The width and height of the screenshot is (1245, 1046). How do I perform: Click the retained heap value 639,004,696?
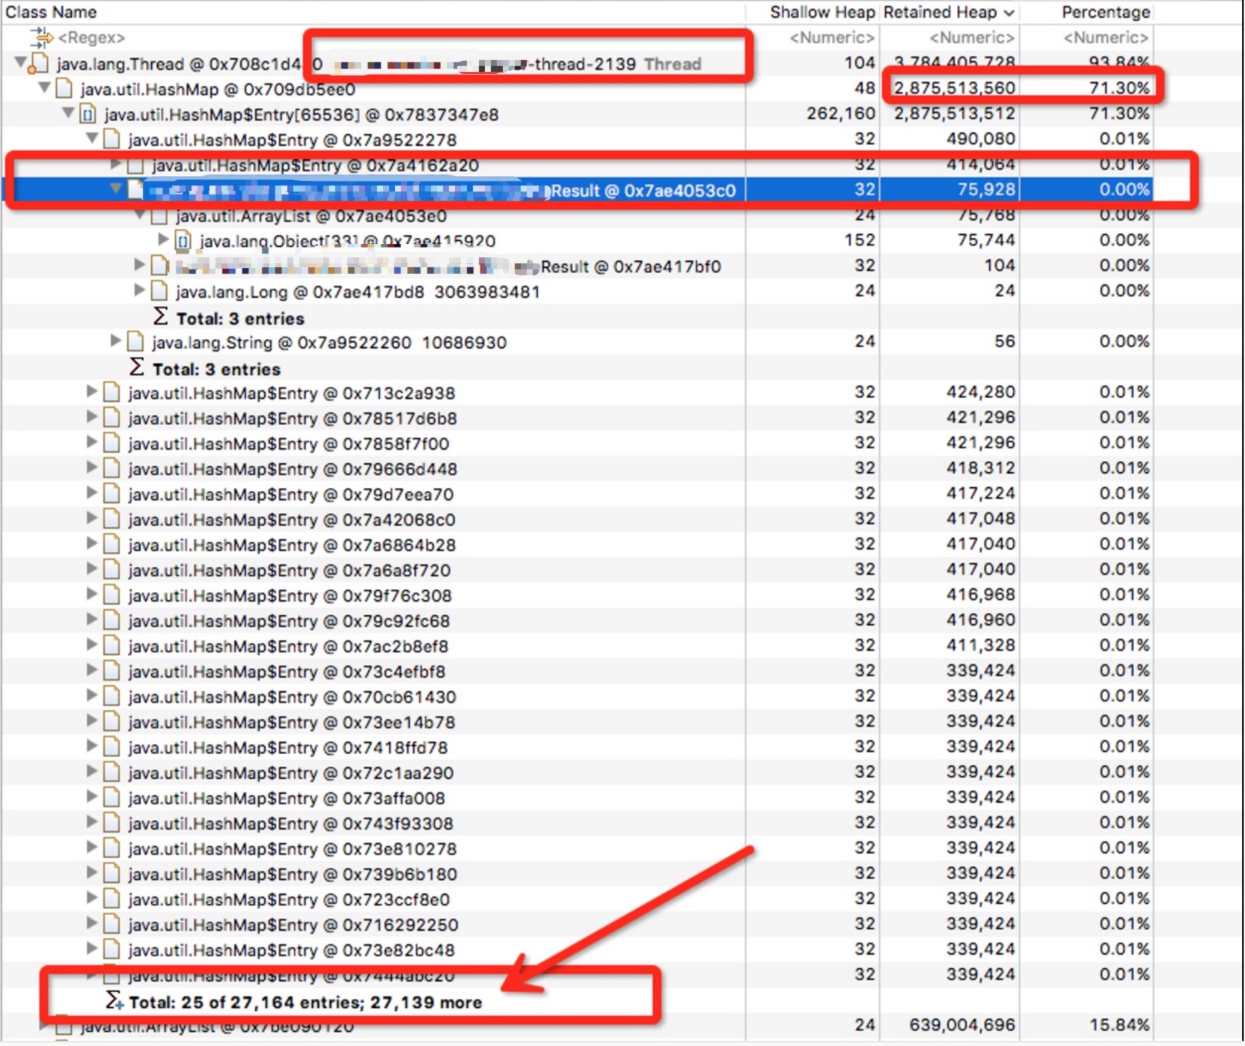click(x=962, y=1025)
